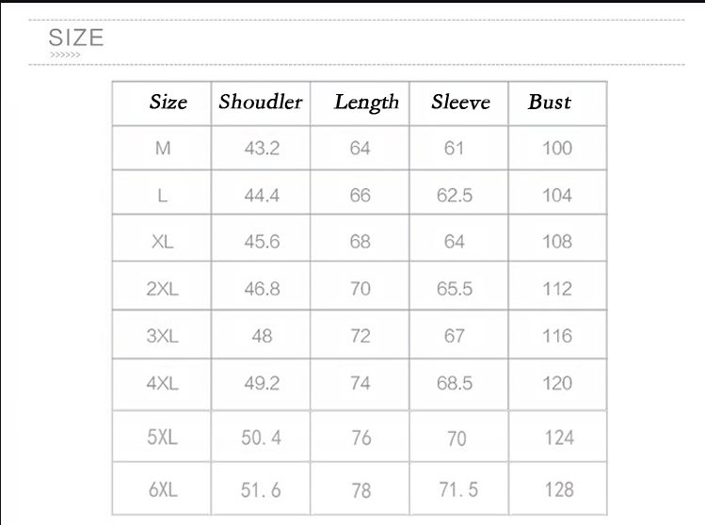Screen dimensions: 705x525
Task: Select the sleeve value 71.5
Action: coord(458,489)
